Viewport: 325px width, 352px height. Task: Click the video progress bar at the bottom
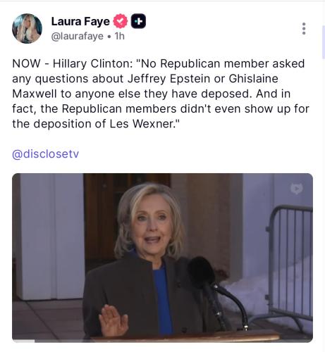click(162, 341)
